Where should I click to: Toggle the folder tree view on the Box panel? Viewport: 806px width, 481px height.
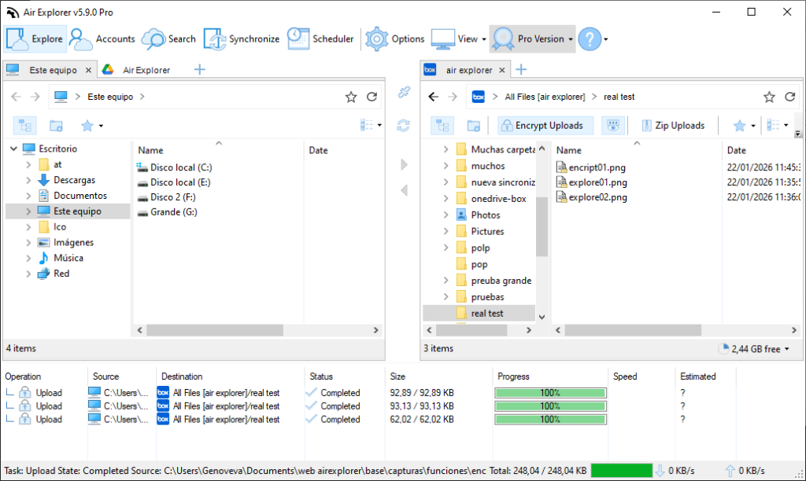tap(442, 125)
